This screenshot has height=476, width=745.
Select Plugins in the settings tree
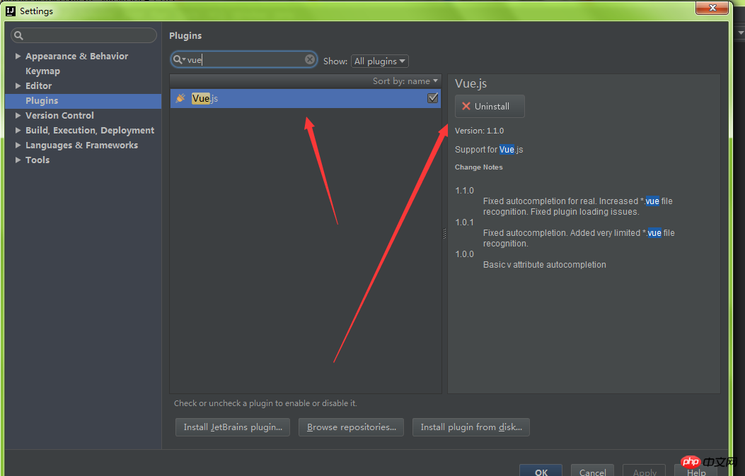[83, 100]
